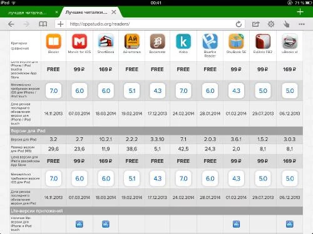This screenshot has width=313, height=234.
Task: Open the share icon in toolbar
Action: pos(255,24)
